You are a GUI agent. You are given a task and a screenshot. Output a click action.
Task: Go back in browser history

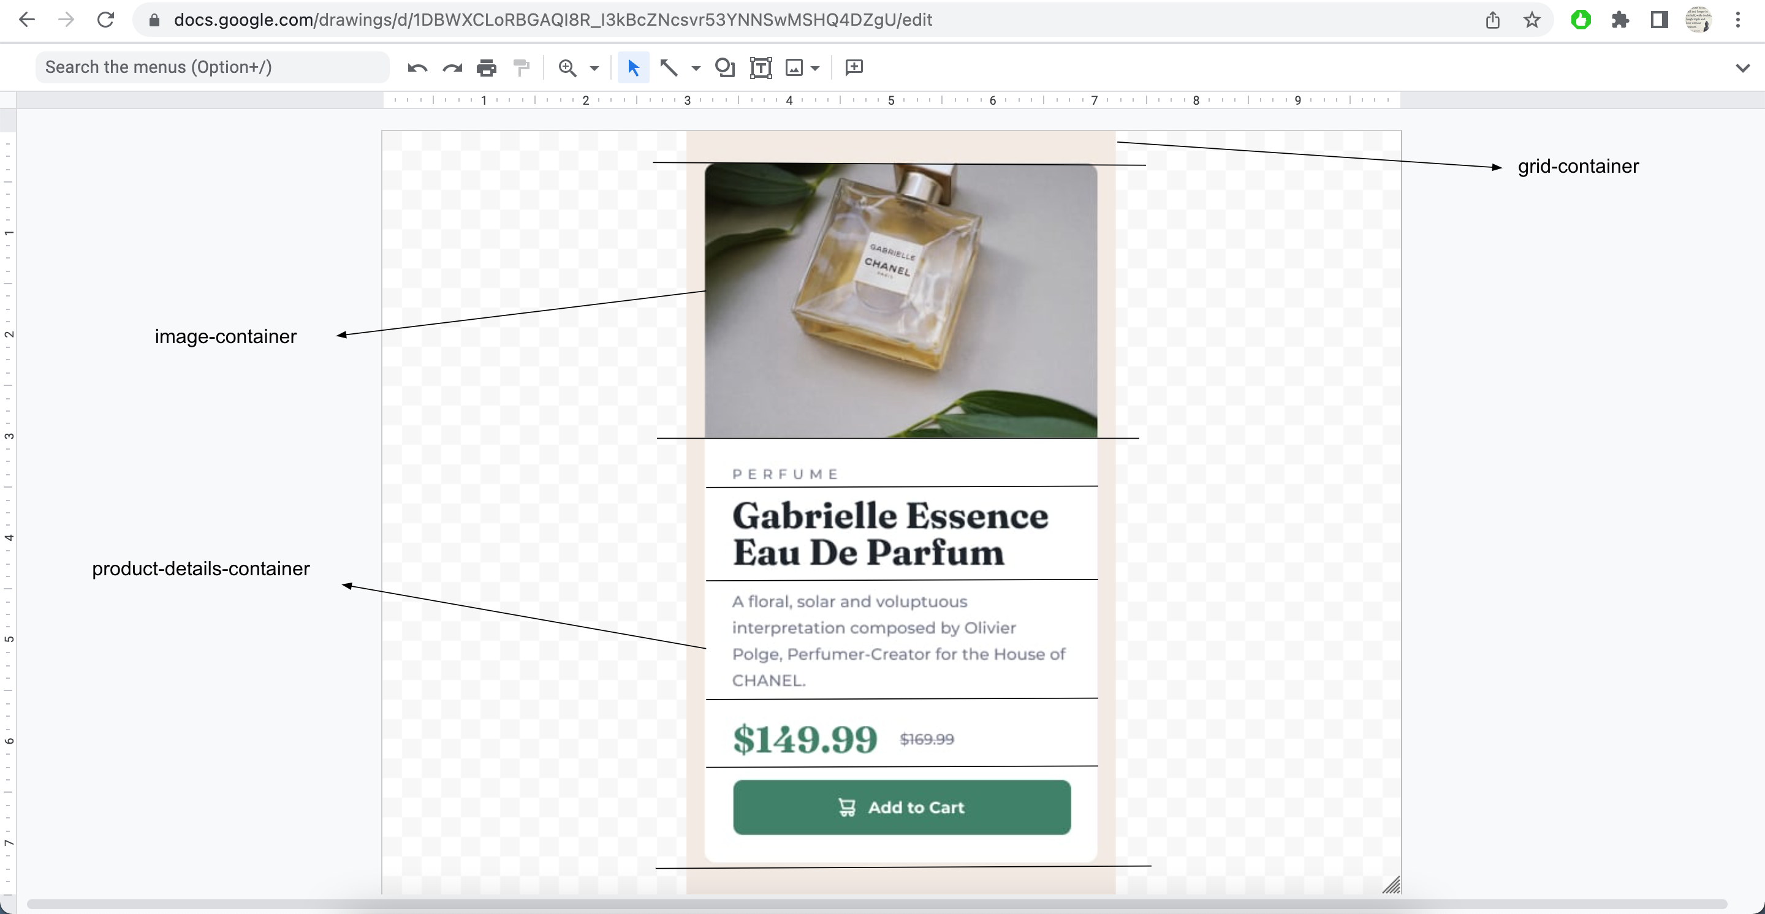[x=27, y=20]
